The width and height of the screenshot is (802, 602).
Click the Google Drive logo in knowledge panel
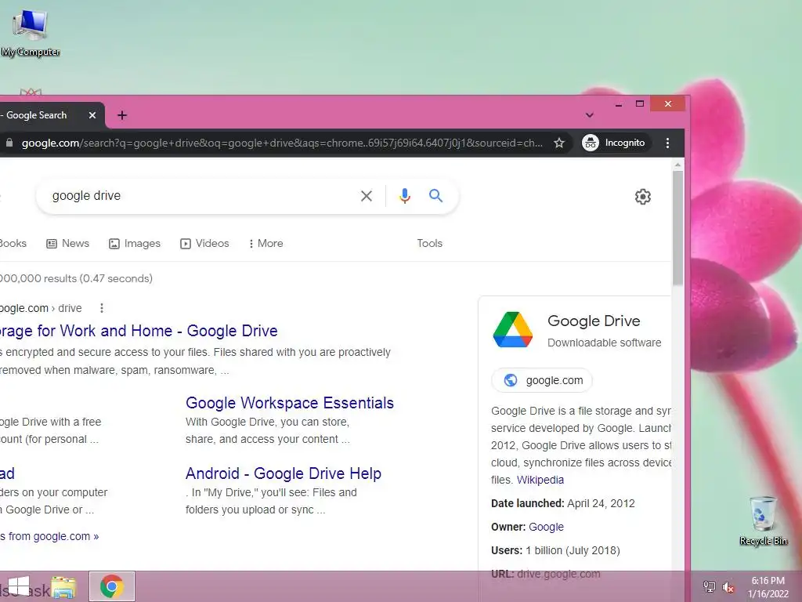point(512,330)
